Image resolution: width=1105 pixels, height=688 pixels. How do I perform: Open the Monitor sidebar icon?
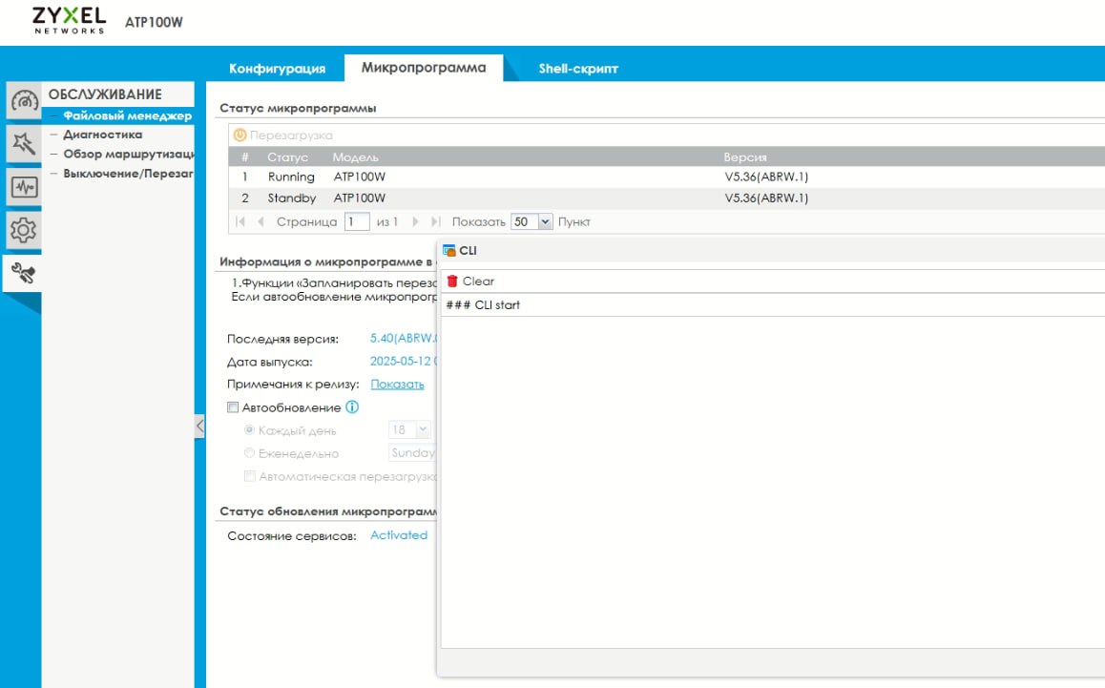tap(23, 188)
